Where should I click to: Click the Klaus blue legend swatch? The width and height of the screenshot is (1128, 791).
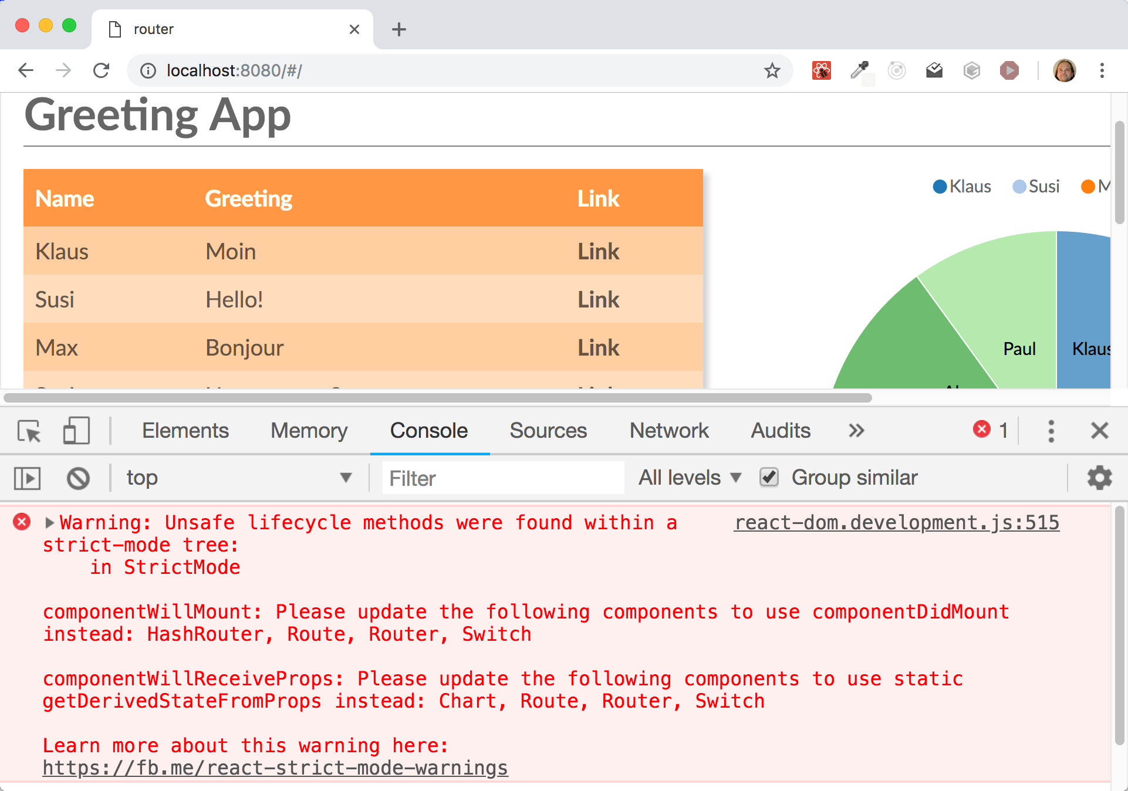coord(940,187)
